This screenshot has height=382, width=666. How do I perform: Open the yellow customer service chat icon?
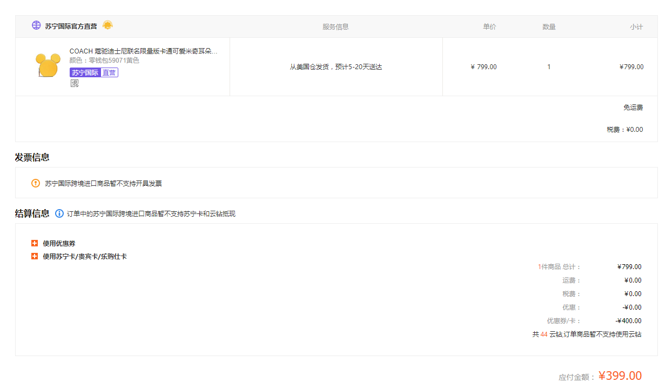[x=108, y=25]
